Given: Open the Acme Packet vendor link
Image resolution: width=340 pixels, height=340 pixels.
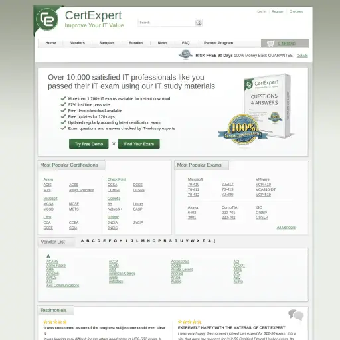Looking at the screenshot, I should click(x=56, y=266).
